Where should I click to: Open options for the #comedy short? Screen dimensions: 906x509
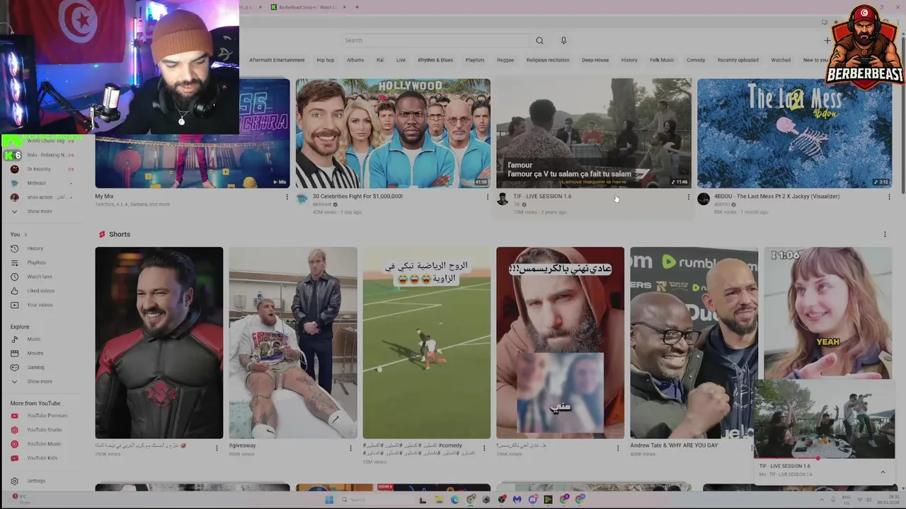[x=484, y=447]
